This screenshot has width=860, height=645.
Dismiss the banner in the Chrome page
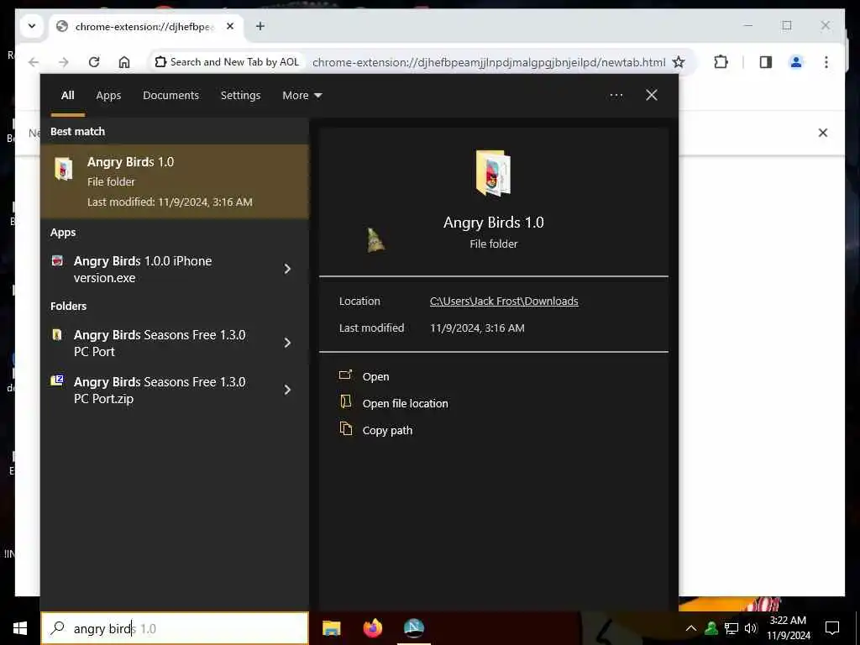(x=823, y=133)
